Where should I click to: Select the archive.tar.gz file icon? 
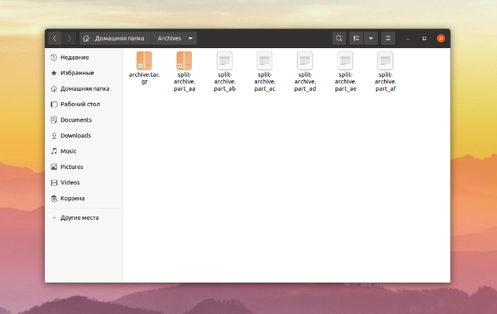(144, 61)
